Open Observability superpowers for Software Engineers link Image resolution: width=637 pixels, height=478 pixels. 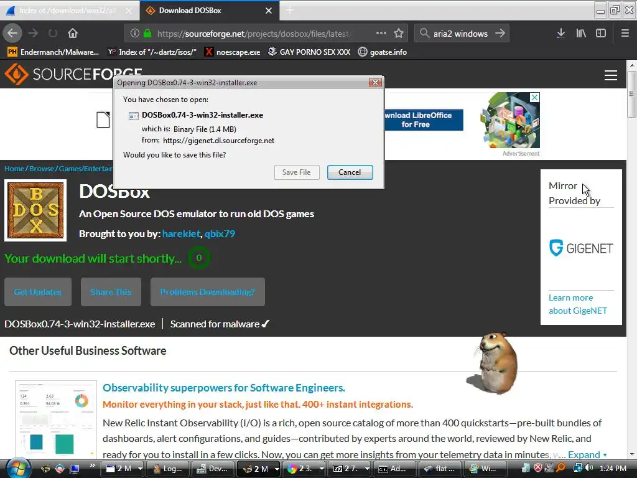pyautogui.click(x=224, y=388)
